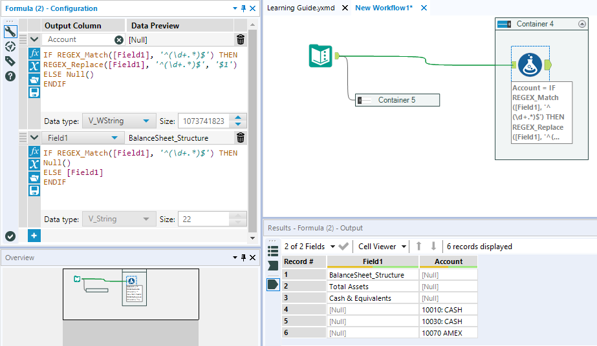Collapse Container 4 with the chevron button

point(582,24)
